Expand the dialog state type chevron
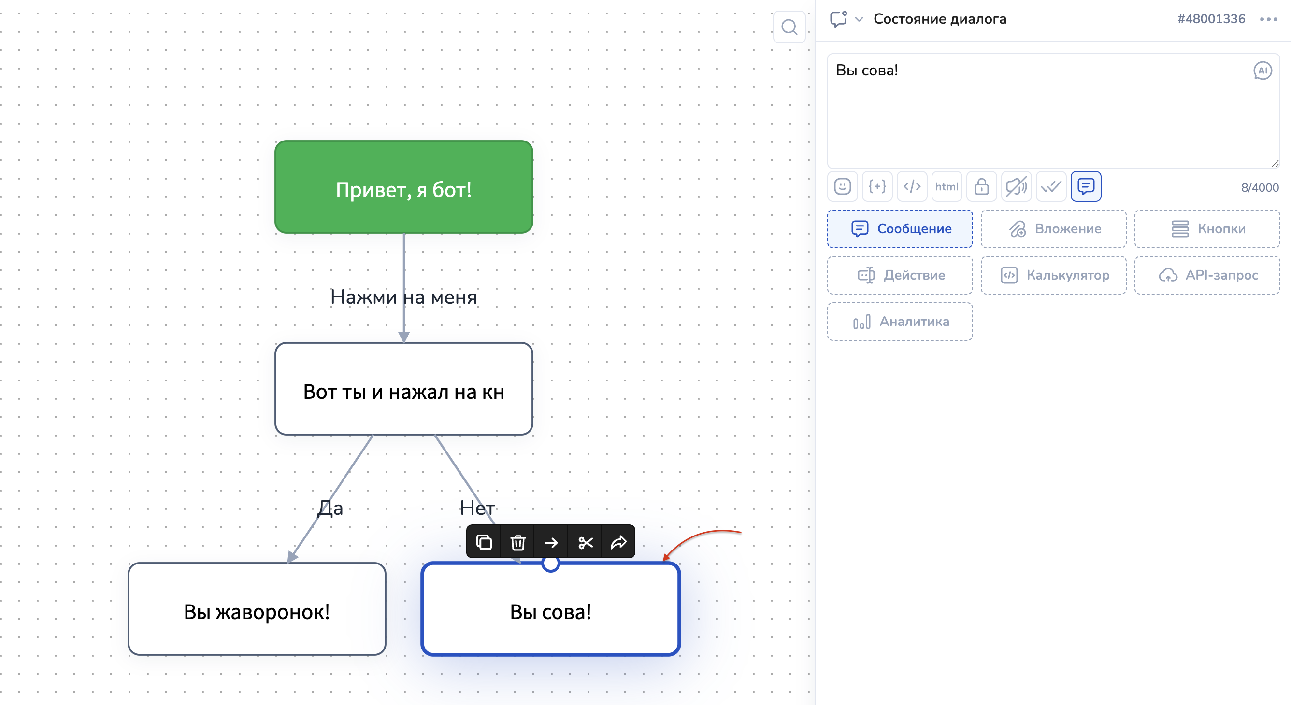Viewport: 1291px width, 705px height. click(x=859, y=19)
